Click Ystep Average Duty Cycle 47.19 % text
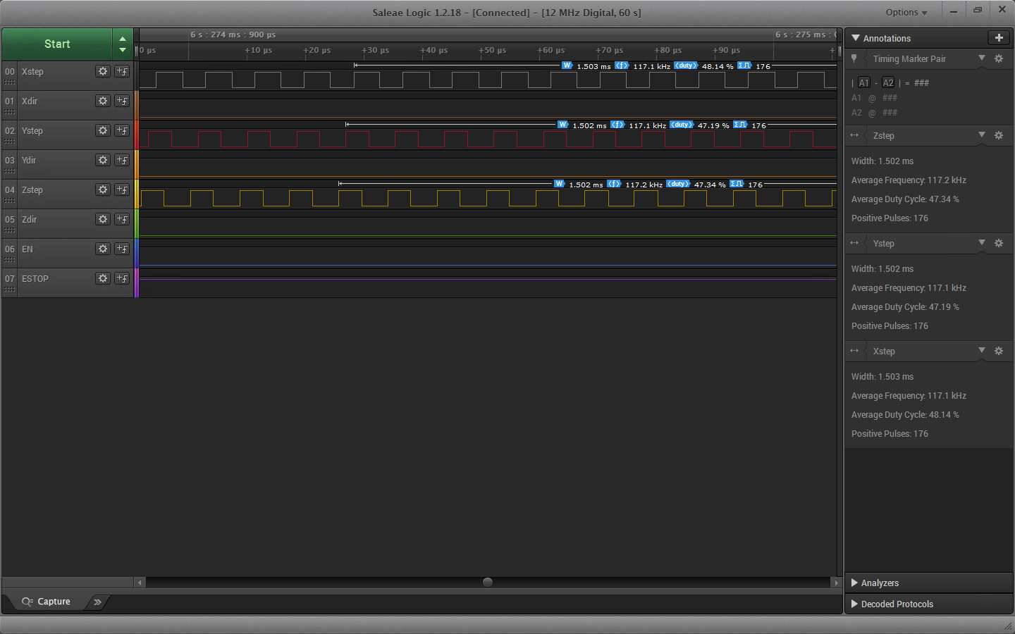This screenshot has height=634, width=1015. (x=905, y=307)
